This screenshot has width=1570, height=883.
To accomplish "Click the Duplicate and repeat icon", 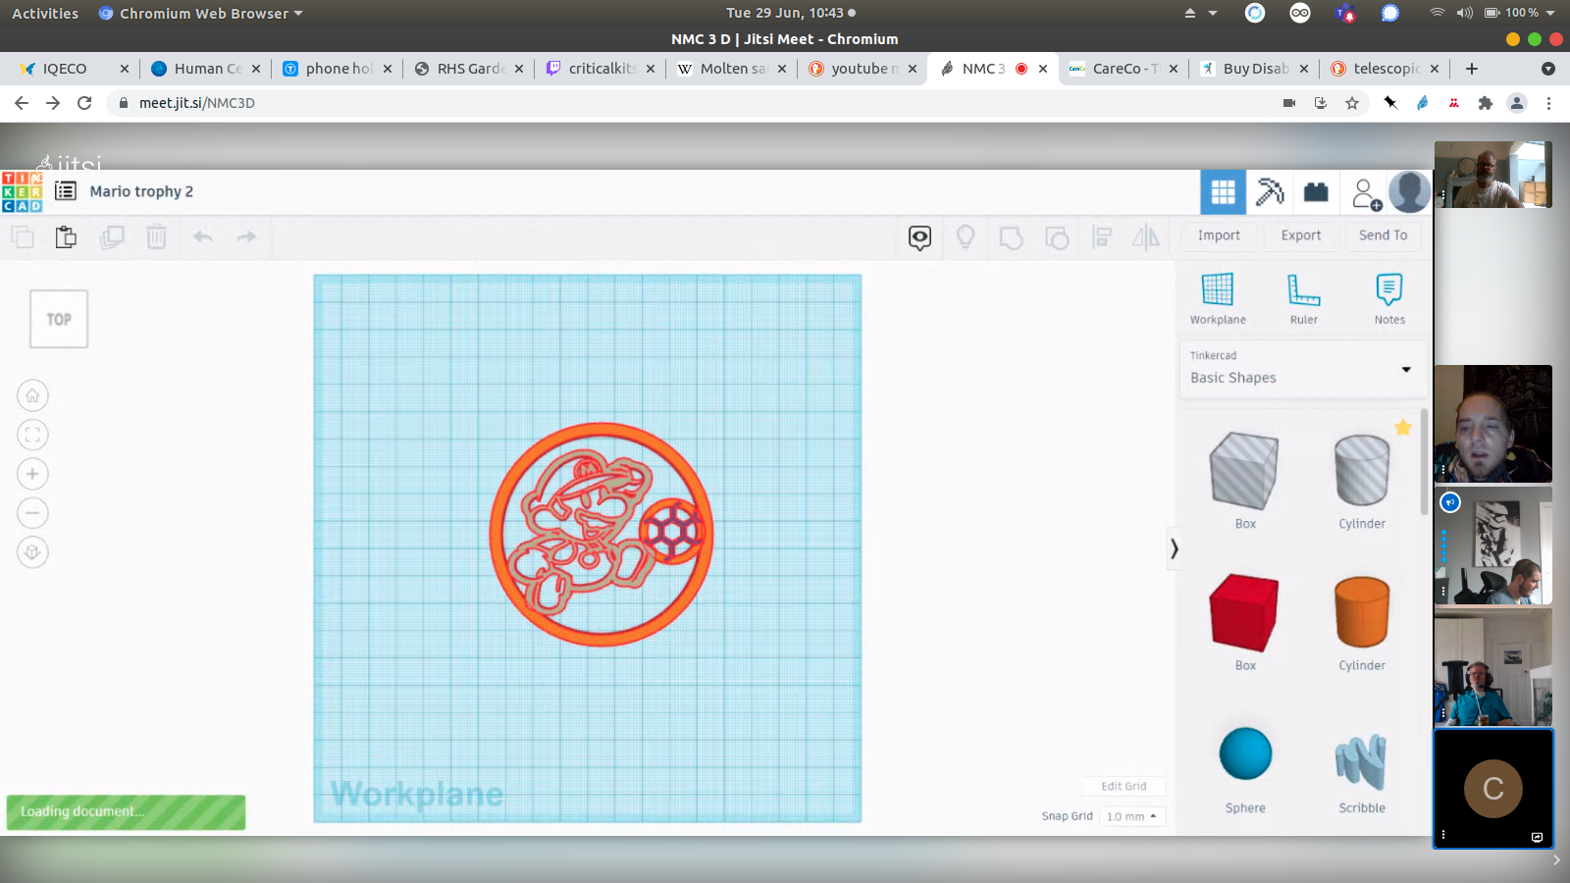I will tap(112, 237).
